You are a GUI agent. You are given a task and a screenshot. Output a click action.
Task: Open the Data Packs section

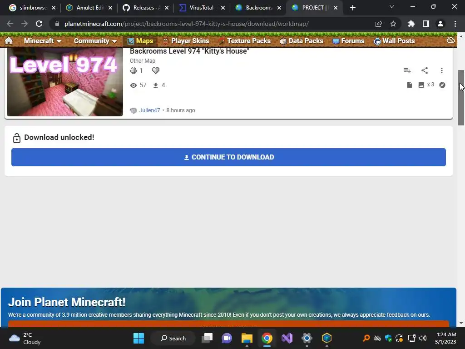(302, 41)
